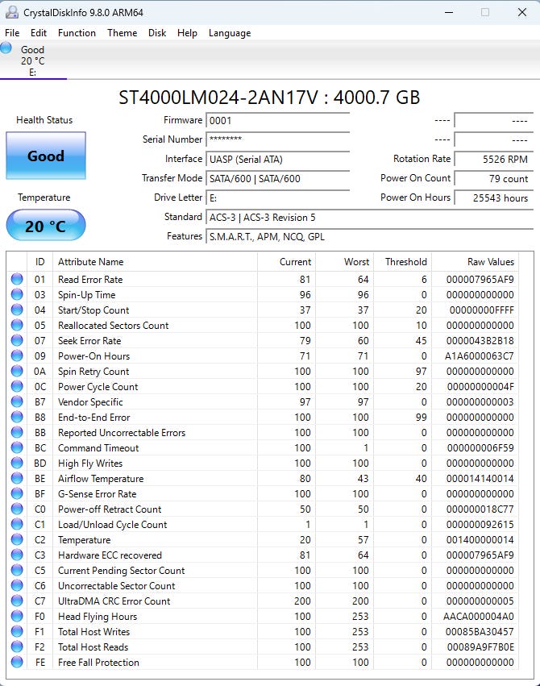This screenshot has width=540, height=686.
Task: Open the Language menu
Action: [230, 33]
